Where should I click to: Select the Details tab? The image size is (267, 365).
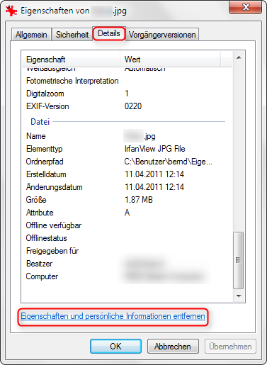109,33
